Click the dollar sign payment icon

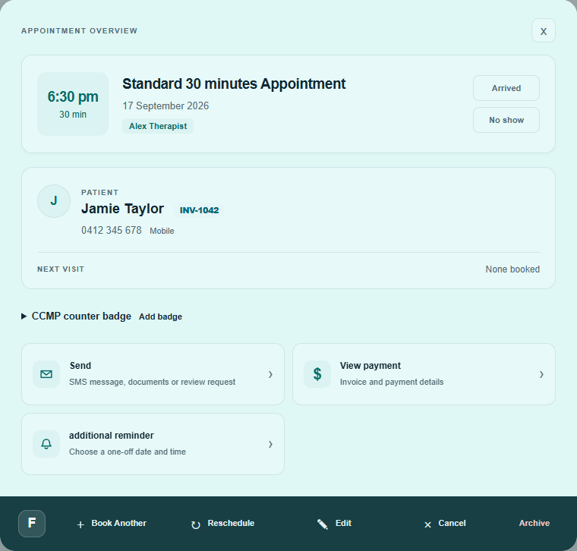pos(317,374)
